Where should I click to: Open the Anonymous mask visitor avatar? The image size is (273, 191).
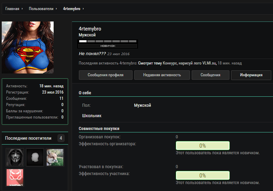(x=15, y=157)
